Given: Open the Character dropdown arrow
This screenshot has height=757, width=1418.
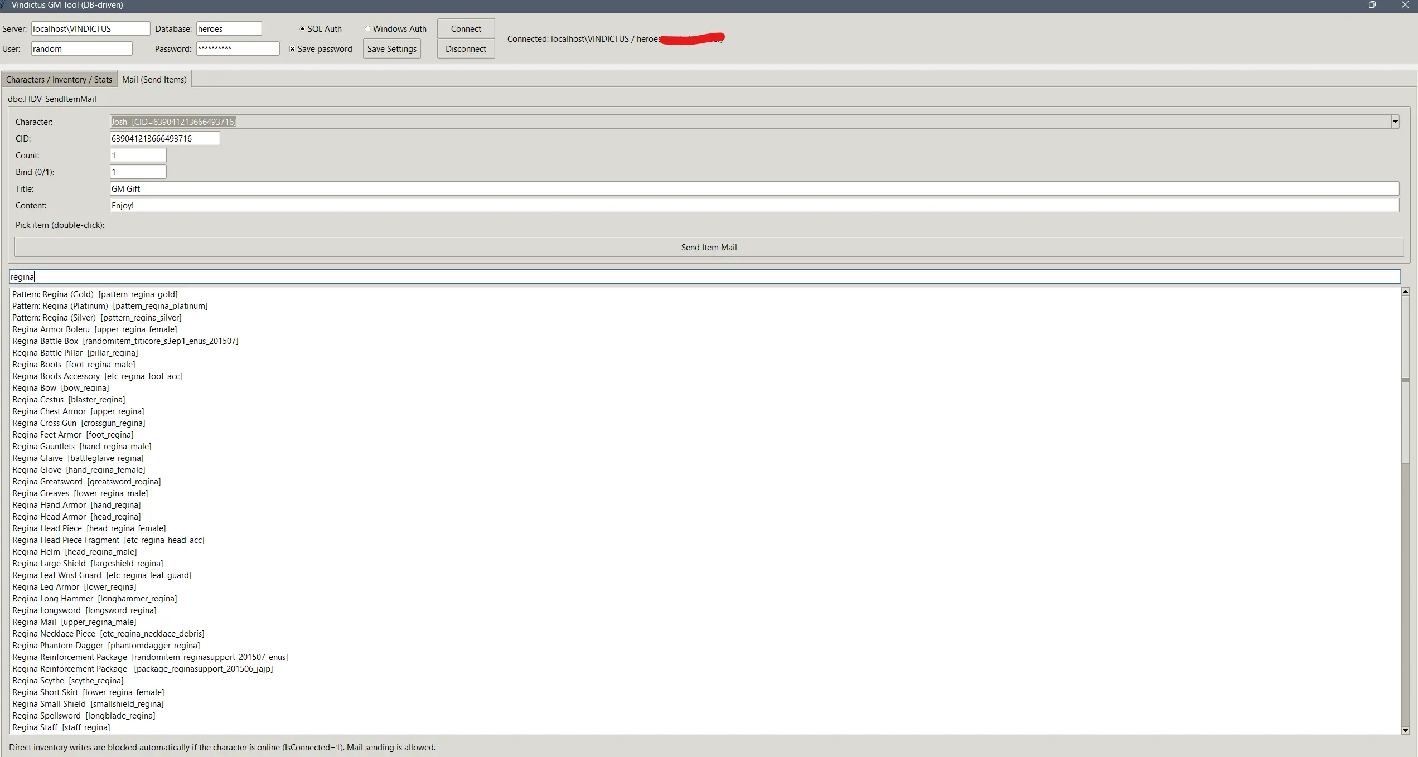Looking at the screenshot, I should tap(1395, 122).
